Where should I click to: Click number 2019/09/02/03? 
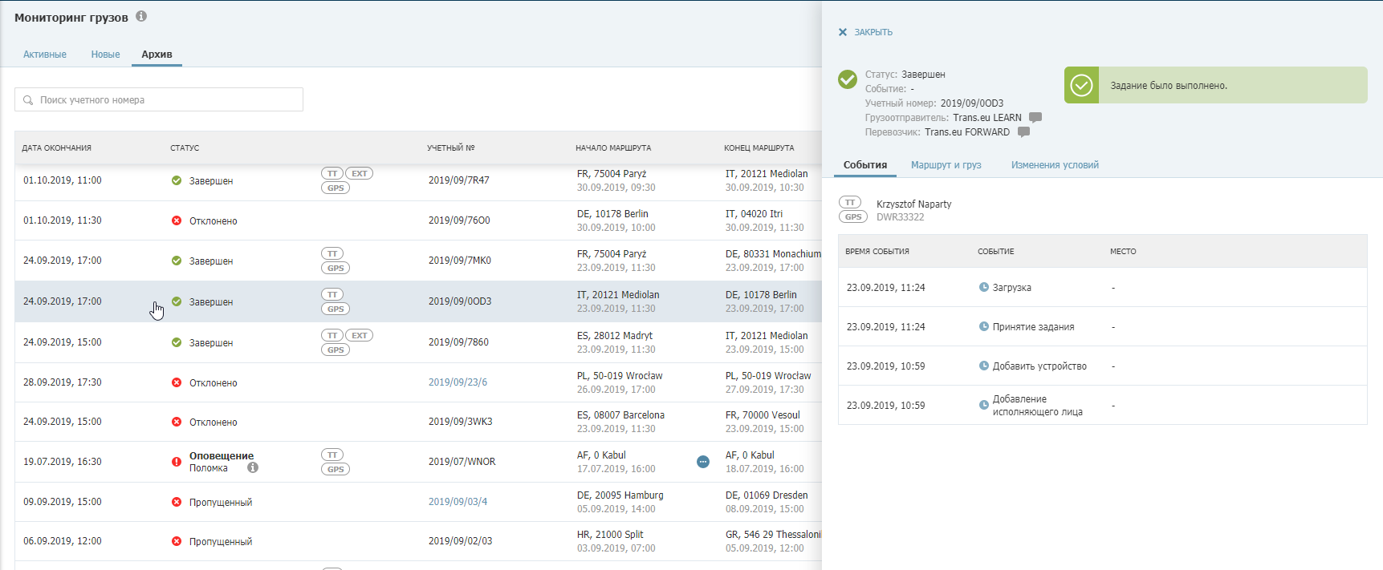tap(461, 541)
